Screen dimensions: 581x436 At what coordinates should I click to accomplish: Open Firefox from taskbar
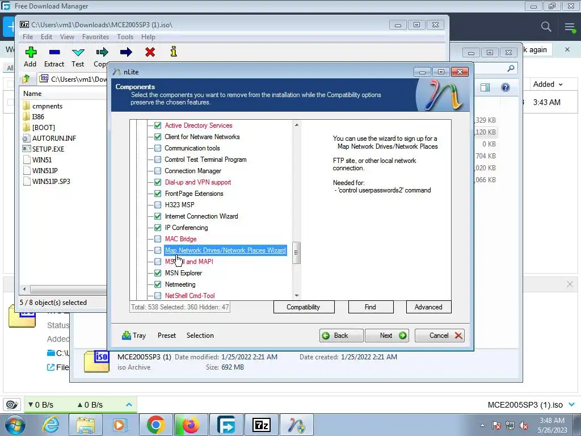point(191,425)
